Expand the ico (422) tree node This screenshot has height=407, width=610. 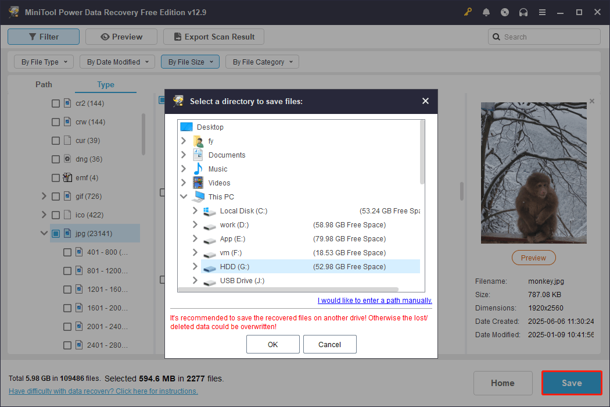44,215
